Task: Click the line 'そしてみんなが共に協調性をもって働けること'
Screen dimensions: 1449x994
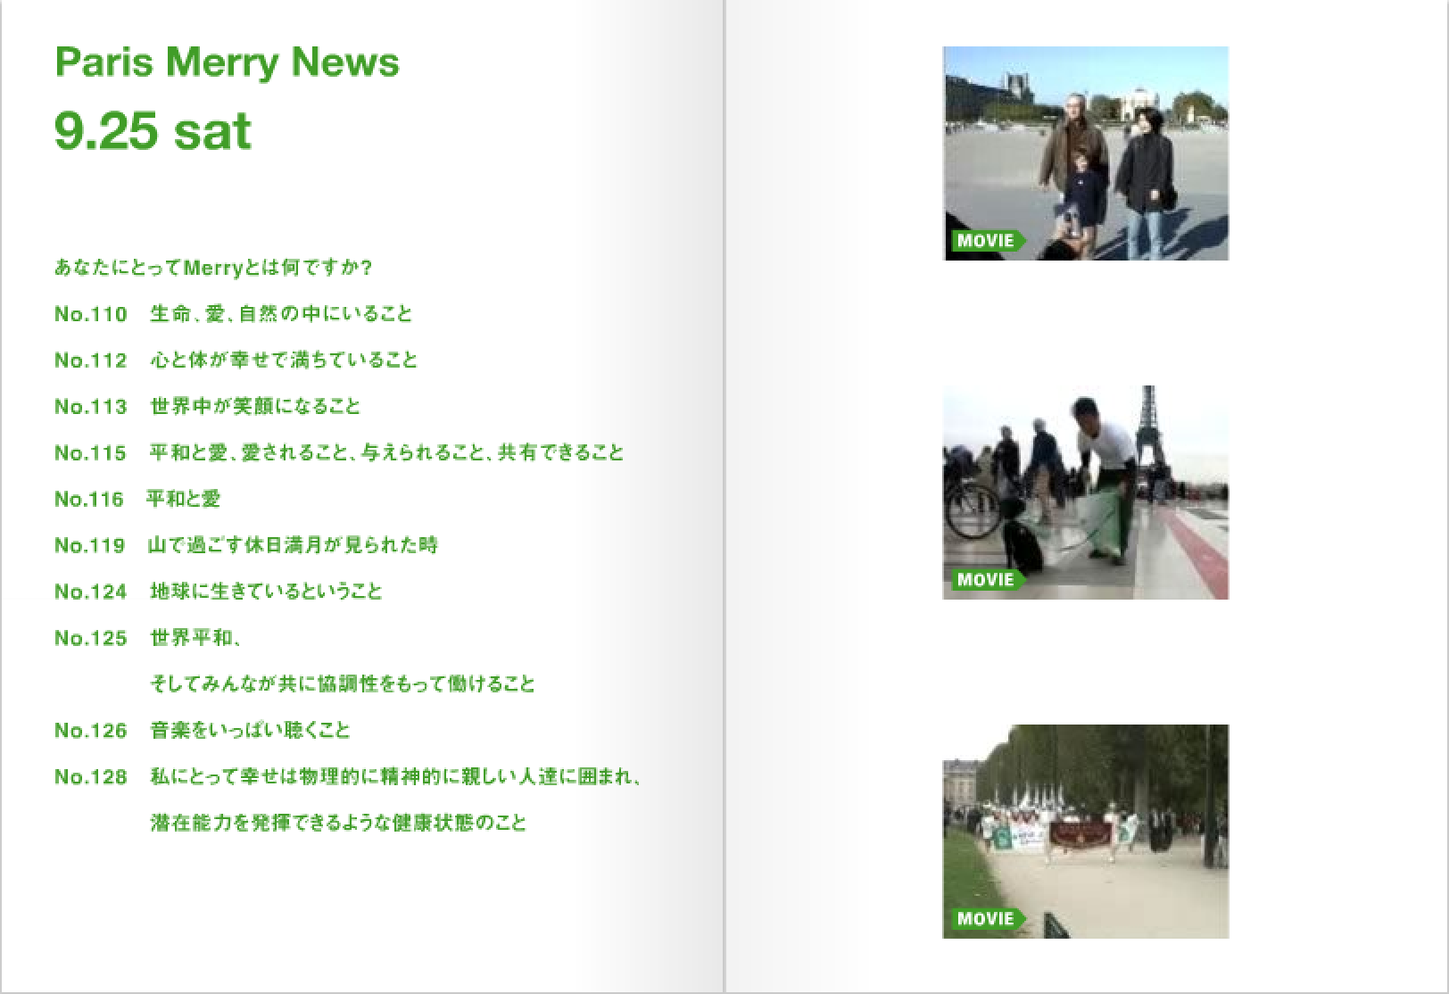Action: pos(343,685)
